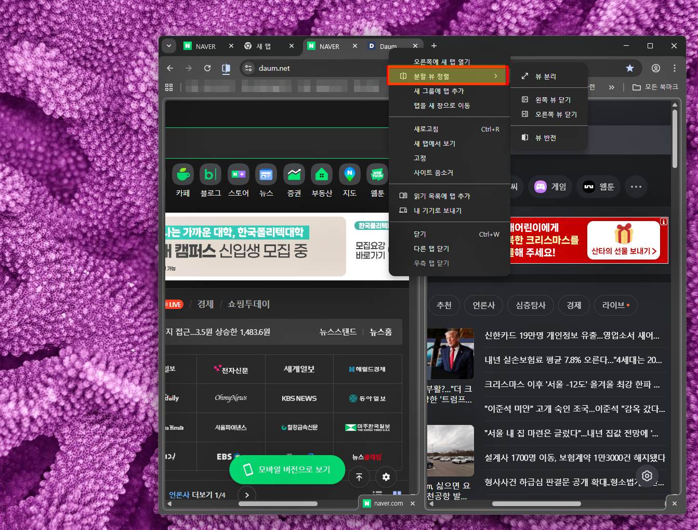Screen dimensions: 698x530
Task: Select the 언론사 news tab on Daum
Action: click(x=484, y=305)
